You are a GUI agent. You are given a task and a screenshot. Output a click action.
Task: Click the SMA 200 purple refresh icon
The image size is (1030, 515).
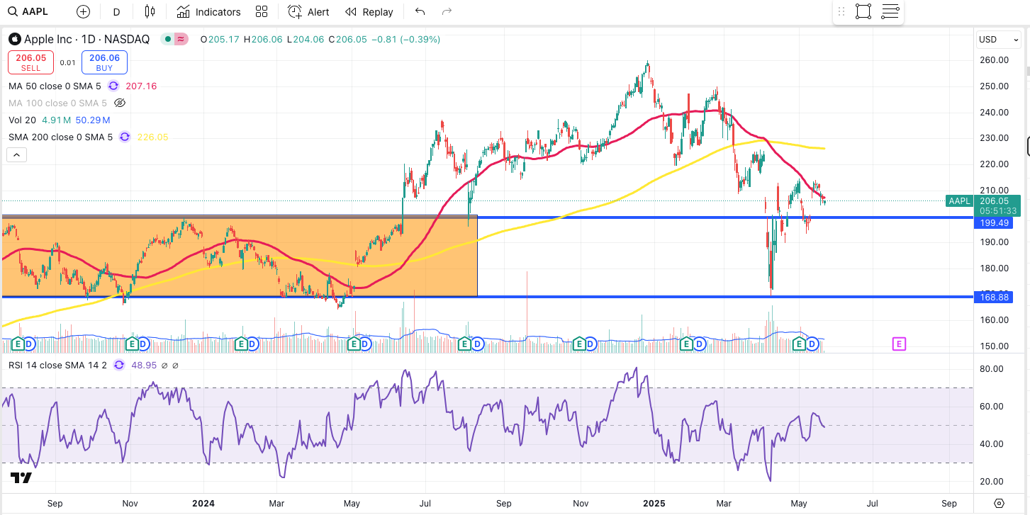coord(125,137)
